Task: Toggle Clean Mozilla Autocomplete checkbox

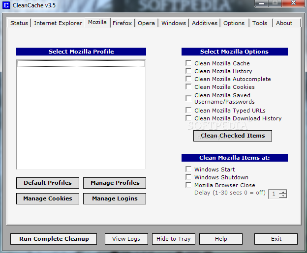Action: tap(188, 79)
